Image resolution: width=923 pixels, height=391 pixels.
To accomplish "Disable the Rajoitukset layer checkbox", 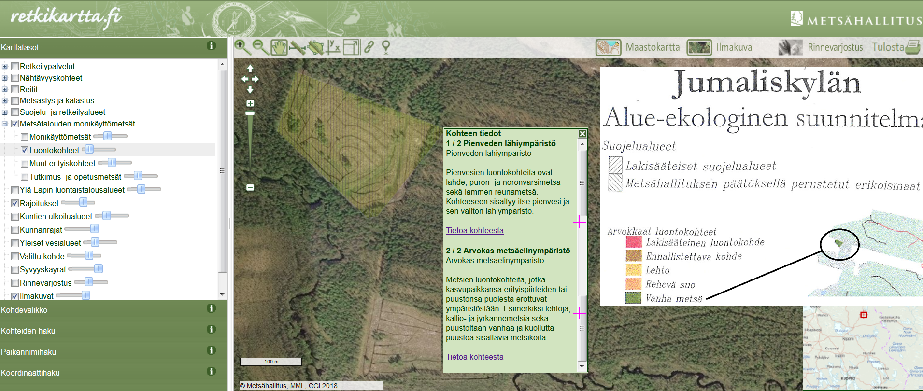I will coord(15,203).
